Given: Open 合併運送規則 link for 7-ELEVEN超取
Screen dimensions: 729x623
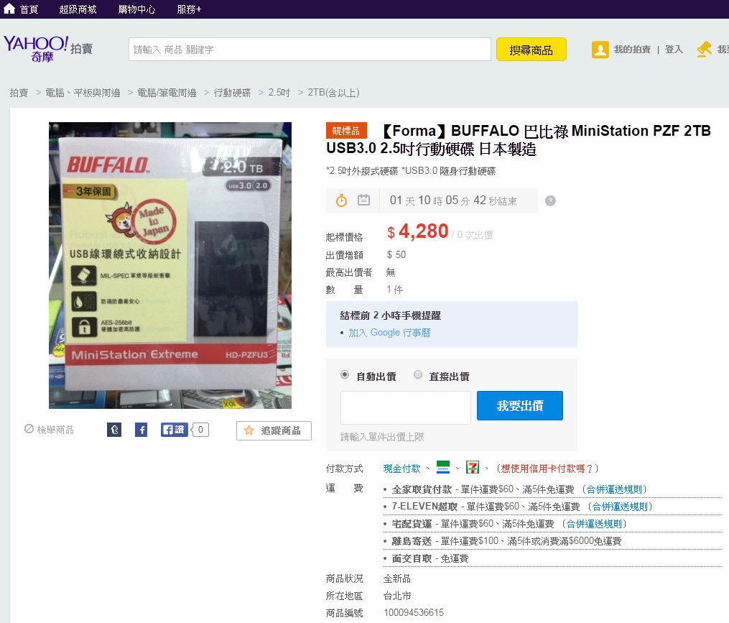Looking at the screenshot, I should click(620, 507).
